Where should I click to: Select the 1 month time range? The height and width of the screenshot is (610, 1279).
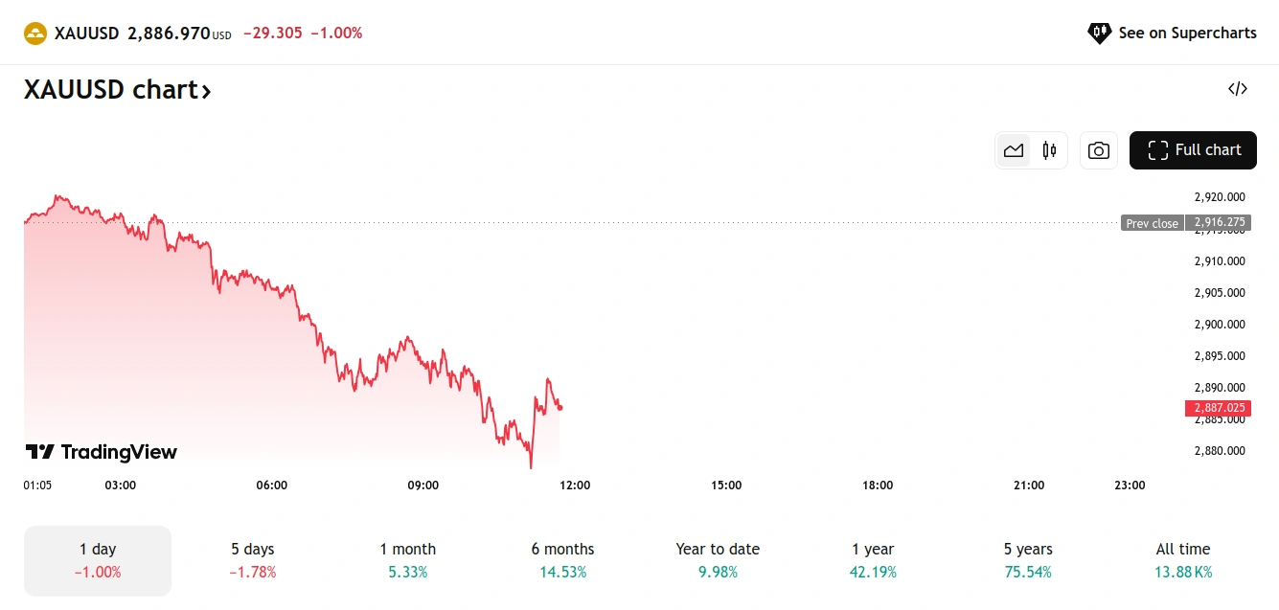click(x=408, y=560)
